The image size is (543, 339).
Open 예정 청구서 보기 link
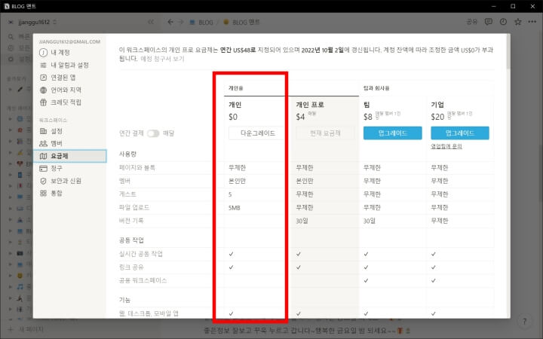tap(162, 59)
